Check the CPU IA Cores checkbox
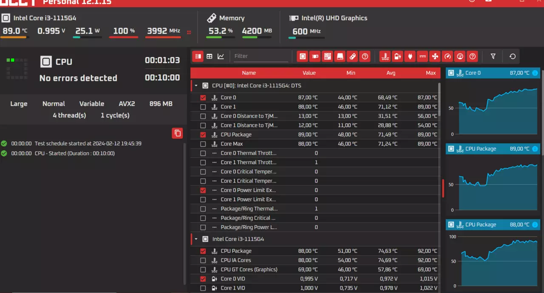 203,260
